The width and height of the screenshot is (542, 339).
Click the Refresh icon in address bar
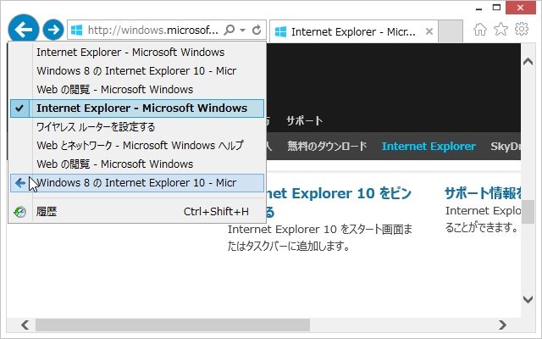click(257, 31)
